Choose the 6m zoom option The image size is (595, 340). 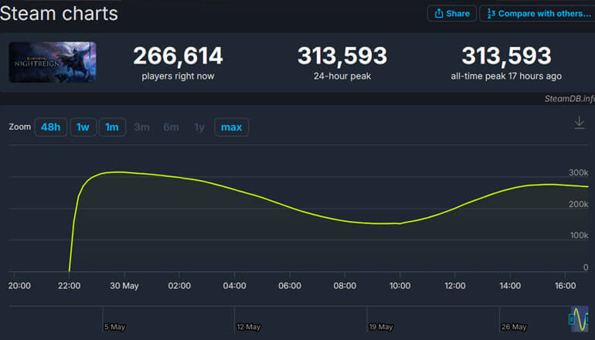click(171, 127)
